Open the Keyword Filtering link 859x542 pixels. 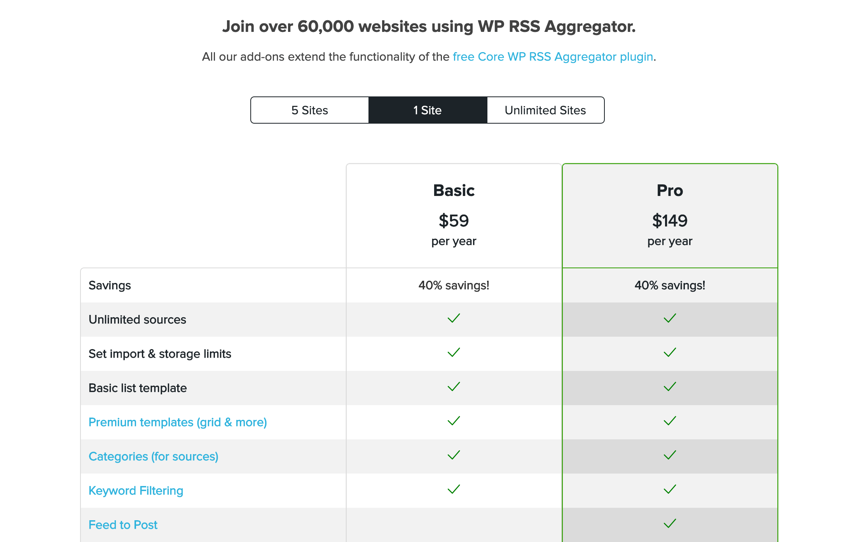pyautogui.click(x=136, y=491)
